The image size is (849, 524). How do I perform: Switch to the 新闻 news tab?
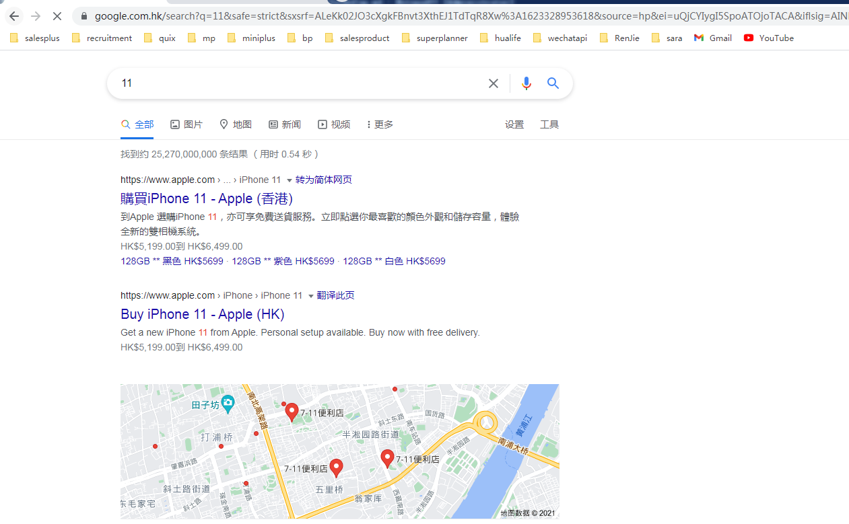point(285,124)
